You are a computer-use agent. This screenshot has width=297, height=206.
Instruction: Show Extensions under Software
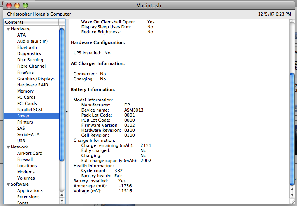[x=28, y=197]
